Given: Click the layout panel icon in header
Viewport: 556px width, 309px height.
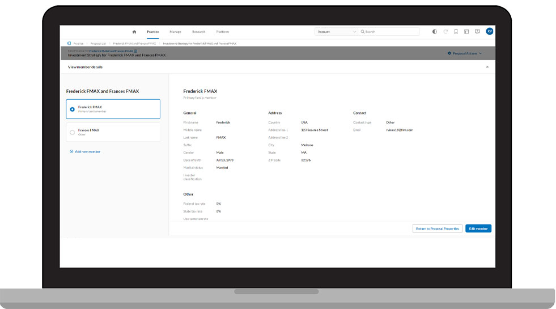Looking at the screenshot, I should click(466, 32).
